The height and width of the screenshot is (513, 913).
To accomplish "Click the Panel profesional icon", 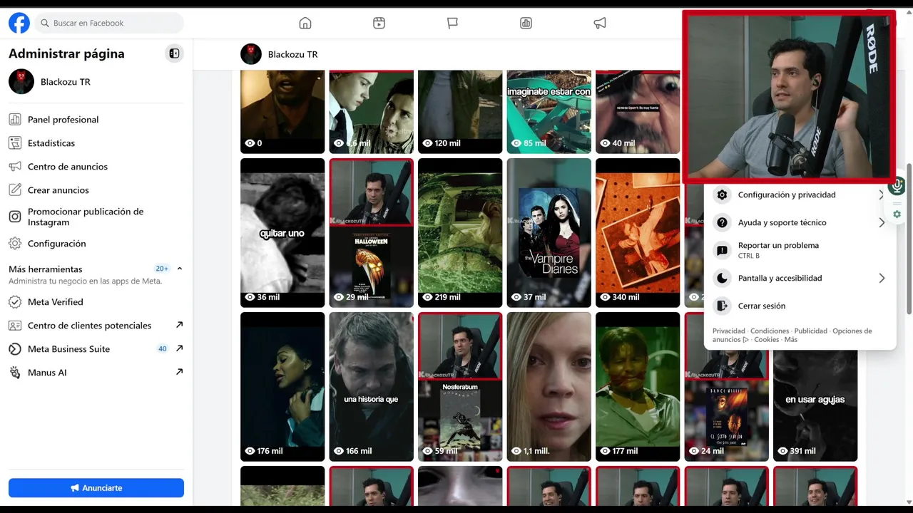I will tap(15, 120).
